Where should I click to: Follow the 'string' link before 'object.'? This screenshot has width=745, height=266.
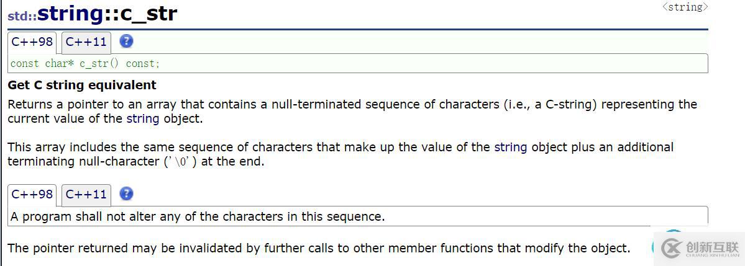pyautogui.click(x=143, y=118)
